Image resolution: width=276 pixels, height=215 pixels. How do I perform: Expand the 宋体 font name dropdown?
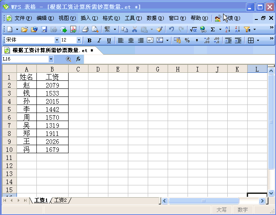pyautogui.click(x=57, y=40)
